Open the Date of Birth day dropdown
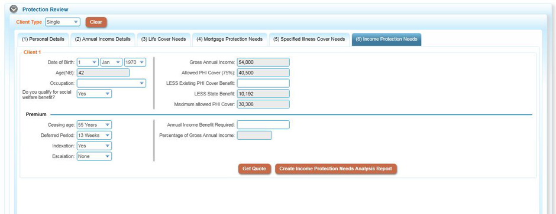 tap(88, 62)
